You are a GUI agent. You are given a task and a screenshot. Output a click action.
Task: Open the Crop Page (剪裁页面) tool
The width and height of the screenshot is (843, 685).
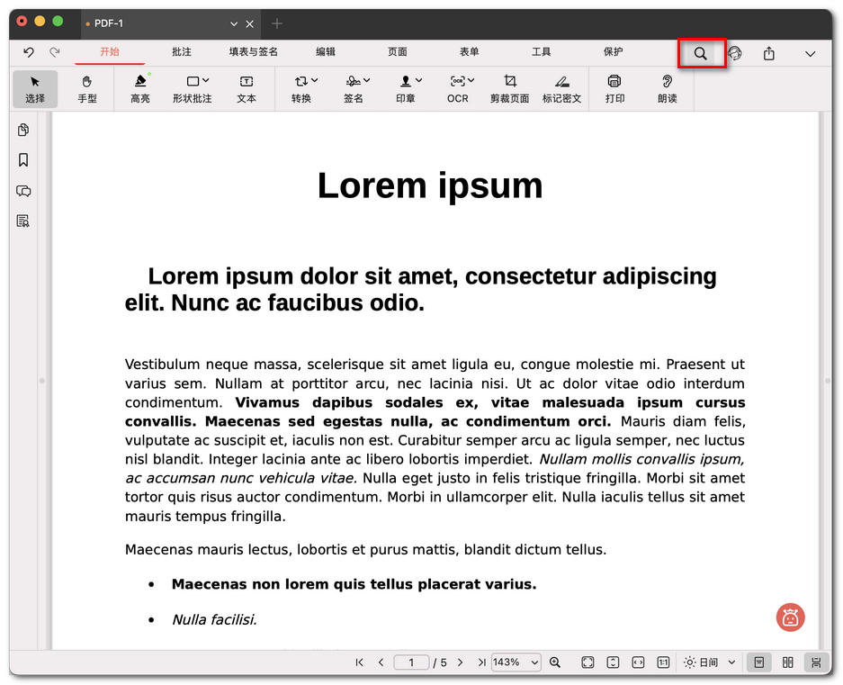(x=509, y=89)
